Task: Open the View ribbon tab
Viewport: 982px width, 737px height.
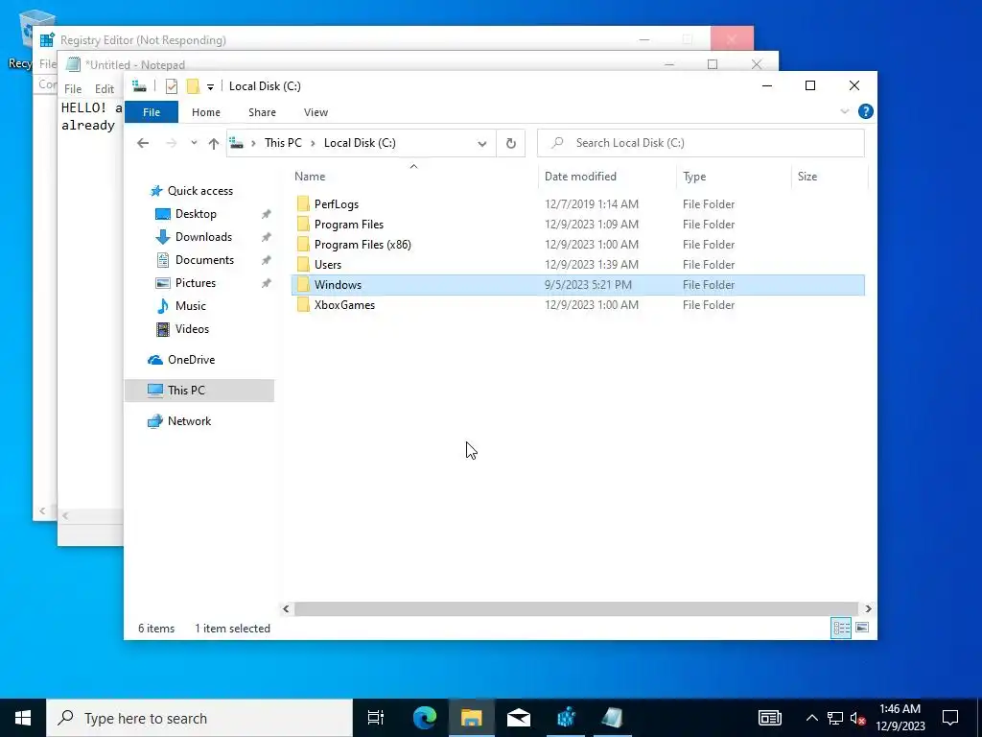Action: click(316, 112)
